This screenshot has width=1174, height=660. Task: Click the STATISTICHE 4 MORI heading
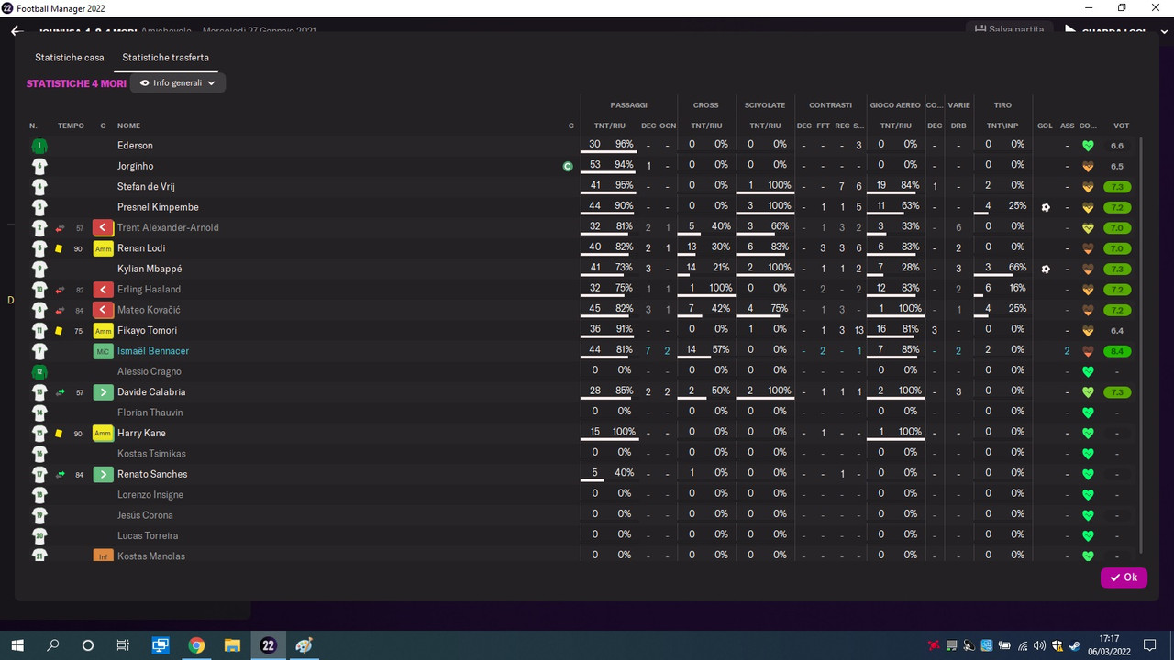tap(76, 83)
